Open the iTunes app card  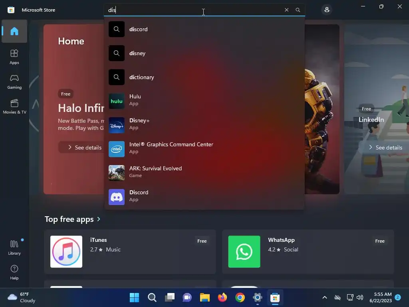[x=130, y=252]
